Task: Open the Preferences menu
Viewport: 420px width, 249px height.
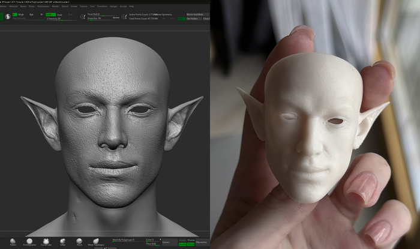Action: (43, 6)
